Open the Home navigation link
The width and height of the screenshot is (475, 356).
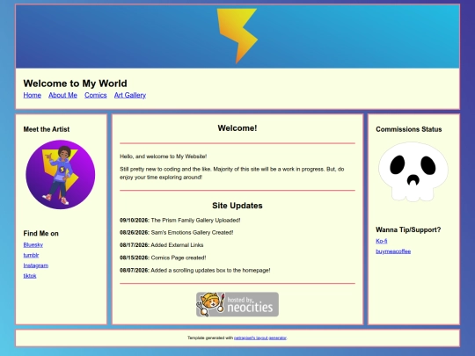pos(33,95)
